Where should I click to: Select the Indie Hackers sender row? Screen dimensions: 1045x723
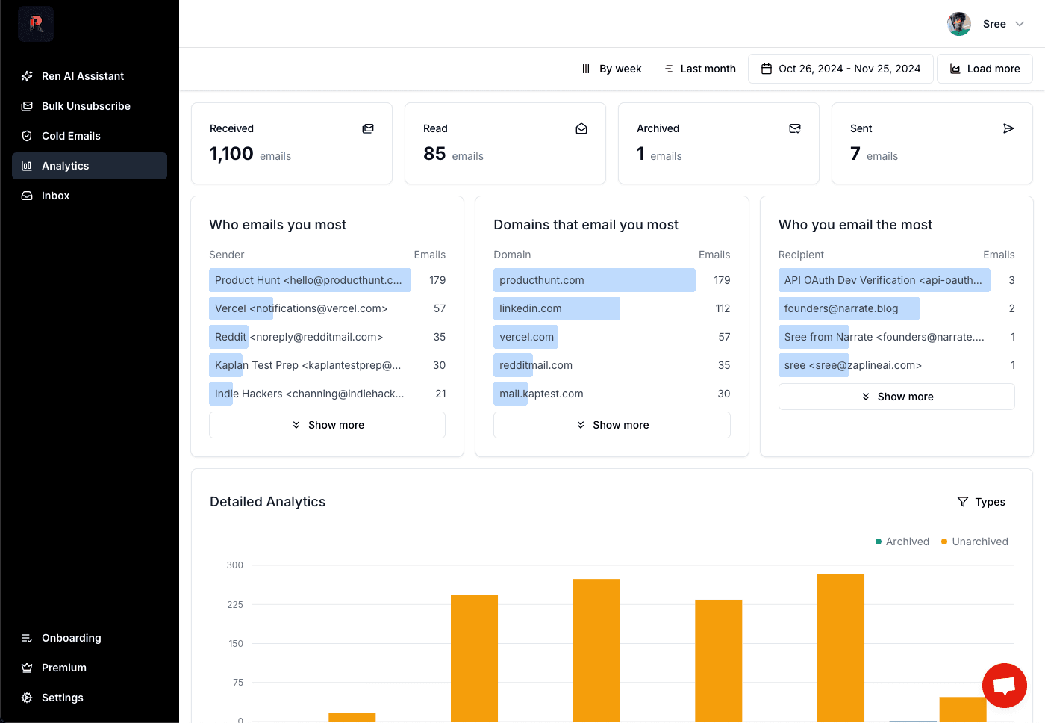click(327, 394)
